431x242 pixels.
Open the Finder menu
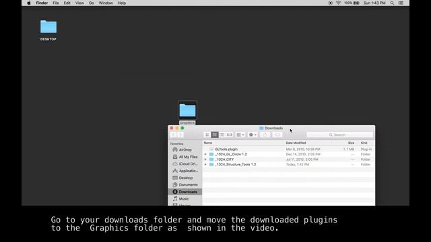point(42,3)
